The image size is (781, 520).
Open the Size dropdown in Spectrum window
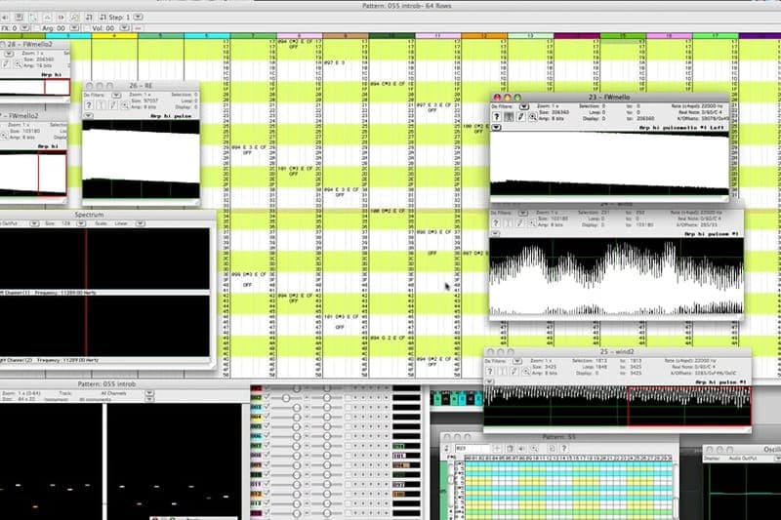pos(81,223)
